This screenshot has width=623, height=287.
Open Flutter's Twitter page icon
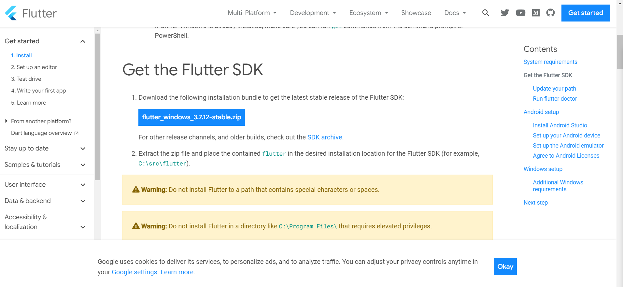[x=505, y=13]
